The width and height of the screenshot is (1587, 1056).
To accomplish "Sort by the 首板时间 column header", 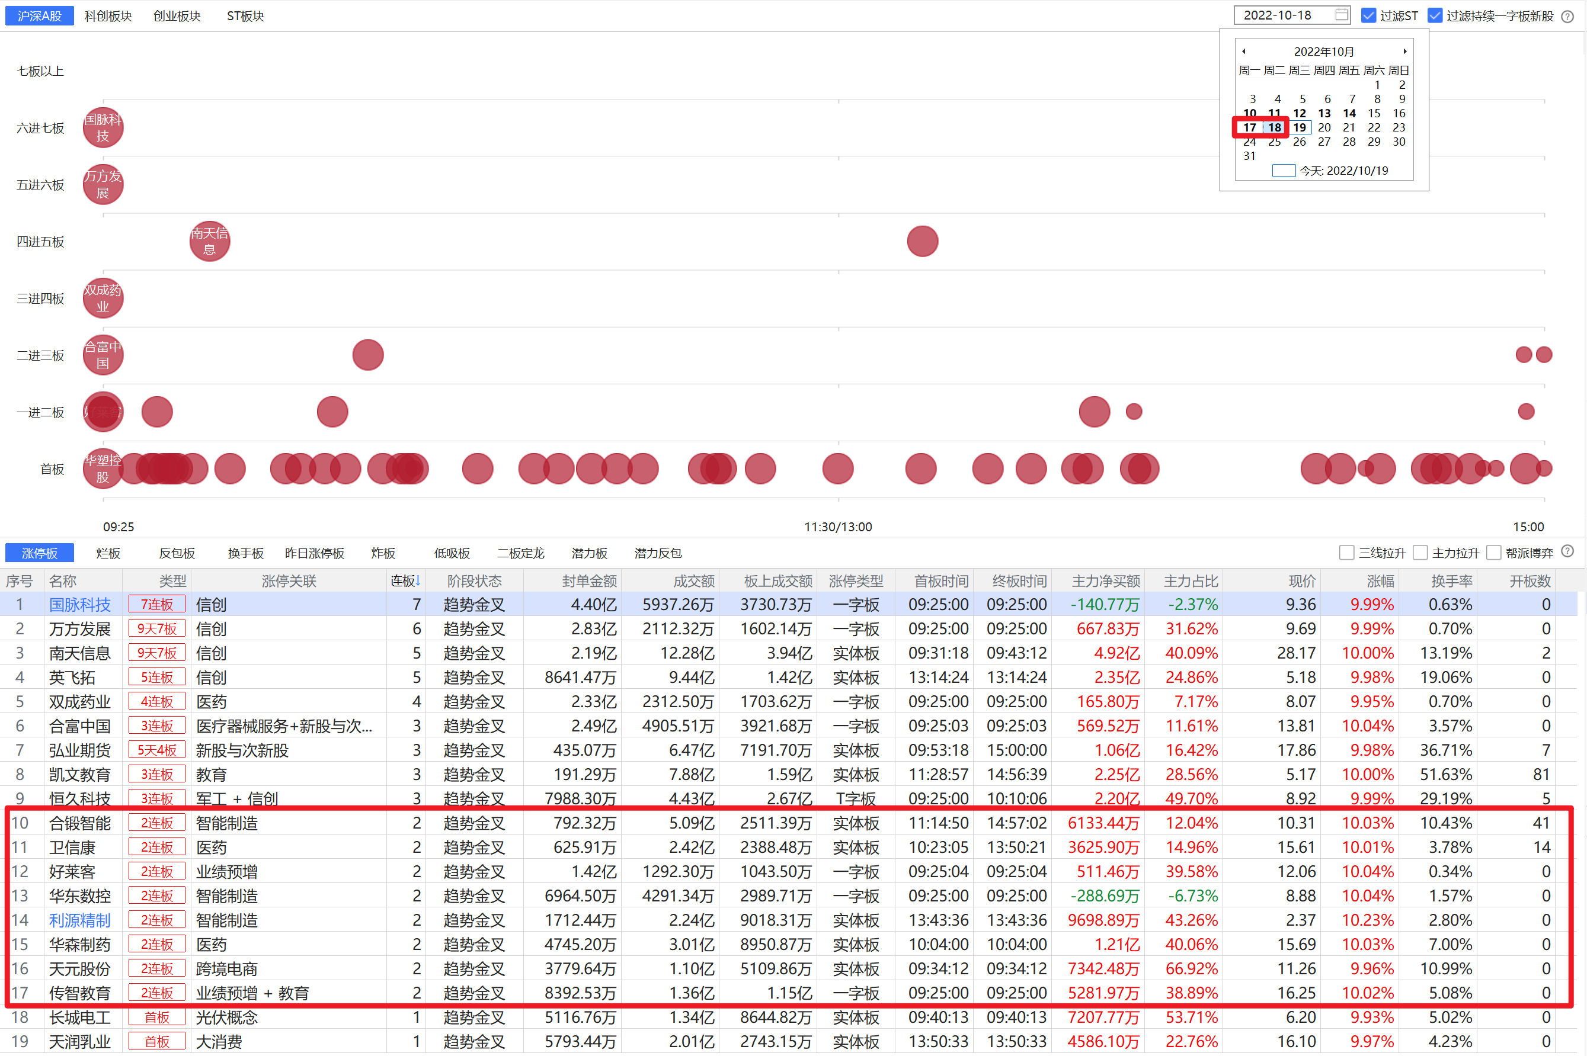I will pyautogui.click(x=940, y=580).
